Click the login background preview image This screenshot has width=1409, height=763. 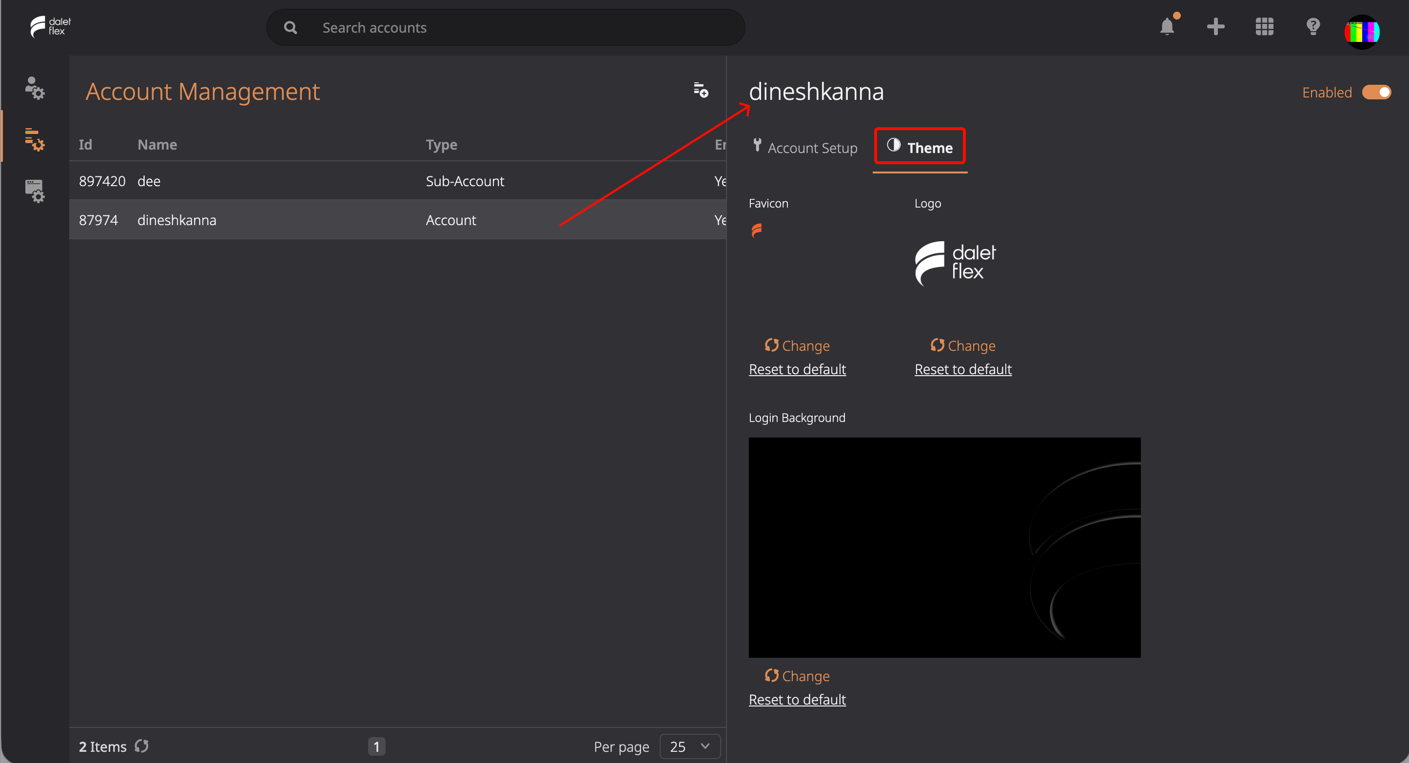click(x=945, y=547)
